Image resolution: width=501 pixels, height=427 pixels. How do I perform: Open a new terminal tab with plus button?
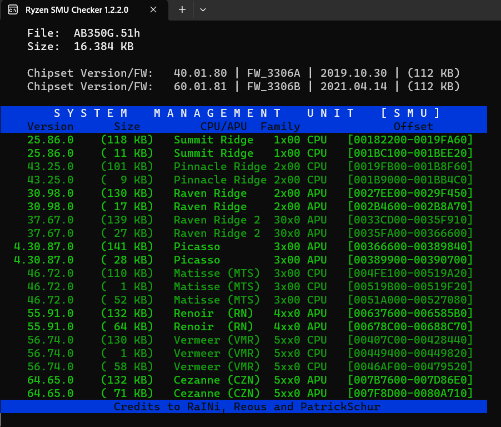182,10
